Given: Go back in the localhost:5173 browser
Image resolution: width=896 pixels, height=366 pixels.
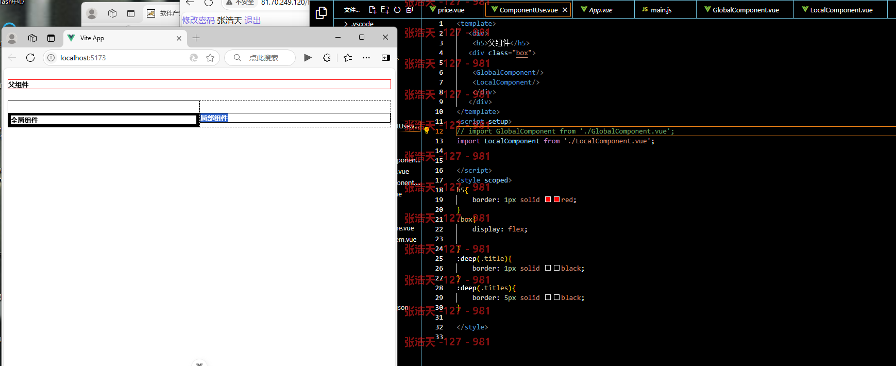Looking at the screenshot, I should pos(12,58).
